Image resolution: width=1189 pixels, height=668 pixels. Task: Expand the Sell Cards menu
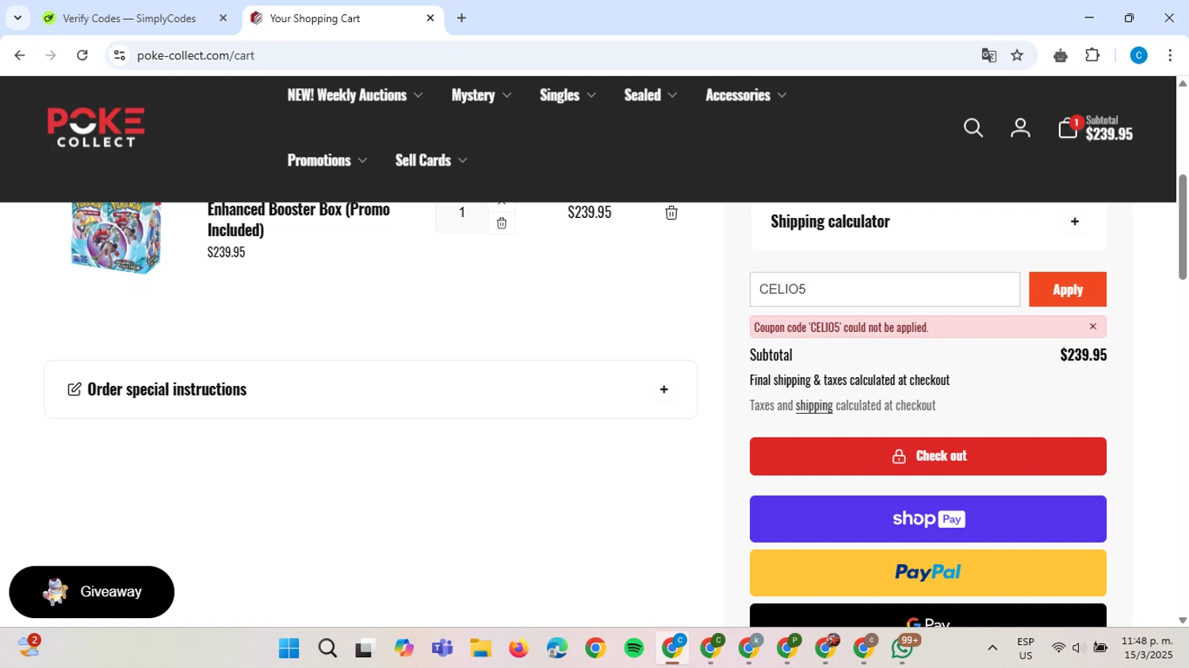point(431,160)
